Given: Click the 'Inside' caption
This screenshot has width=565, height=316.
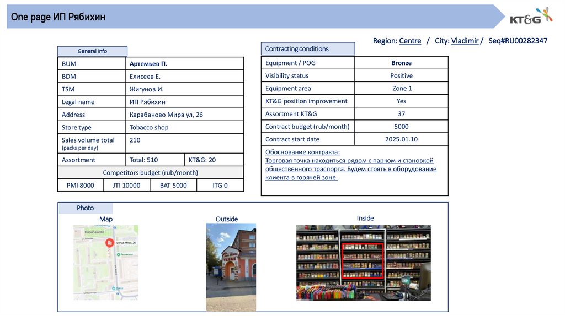Looking at the screenshot, I should click(365, 218).
